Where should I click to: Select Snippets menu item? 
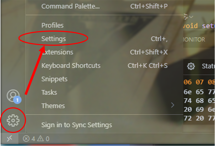click(54, 79)
